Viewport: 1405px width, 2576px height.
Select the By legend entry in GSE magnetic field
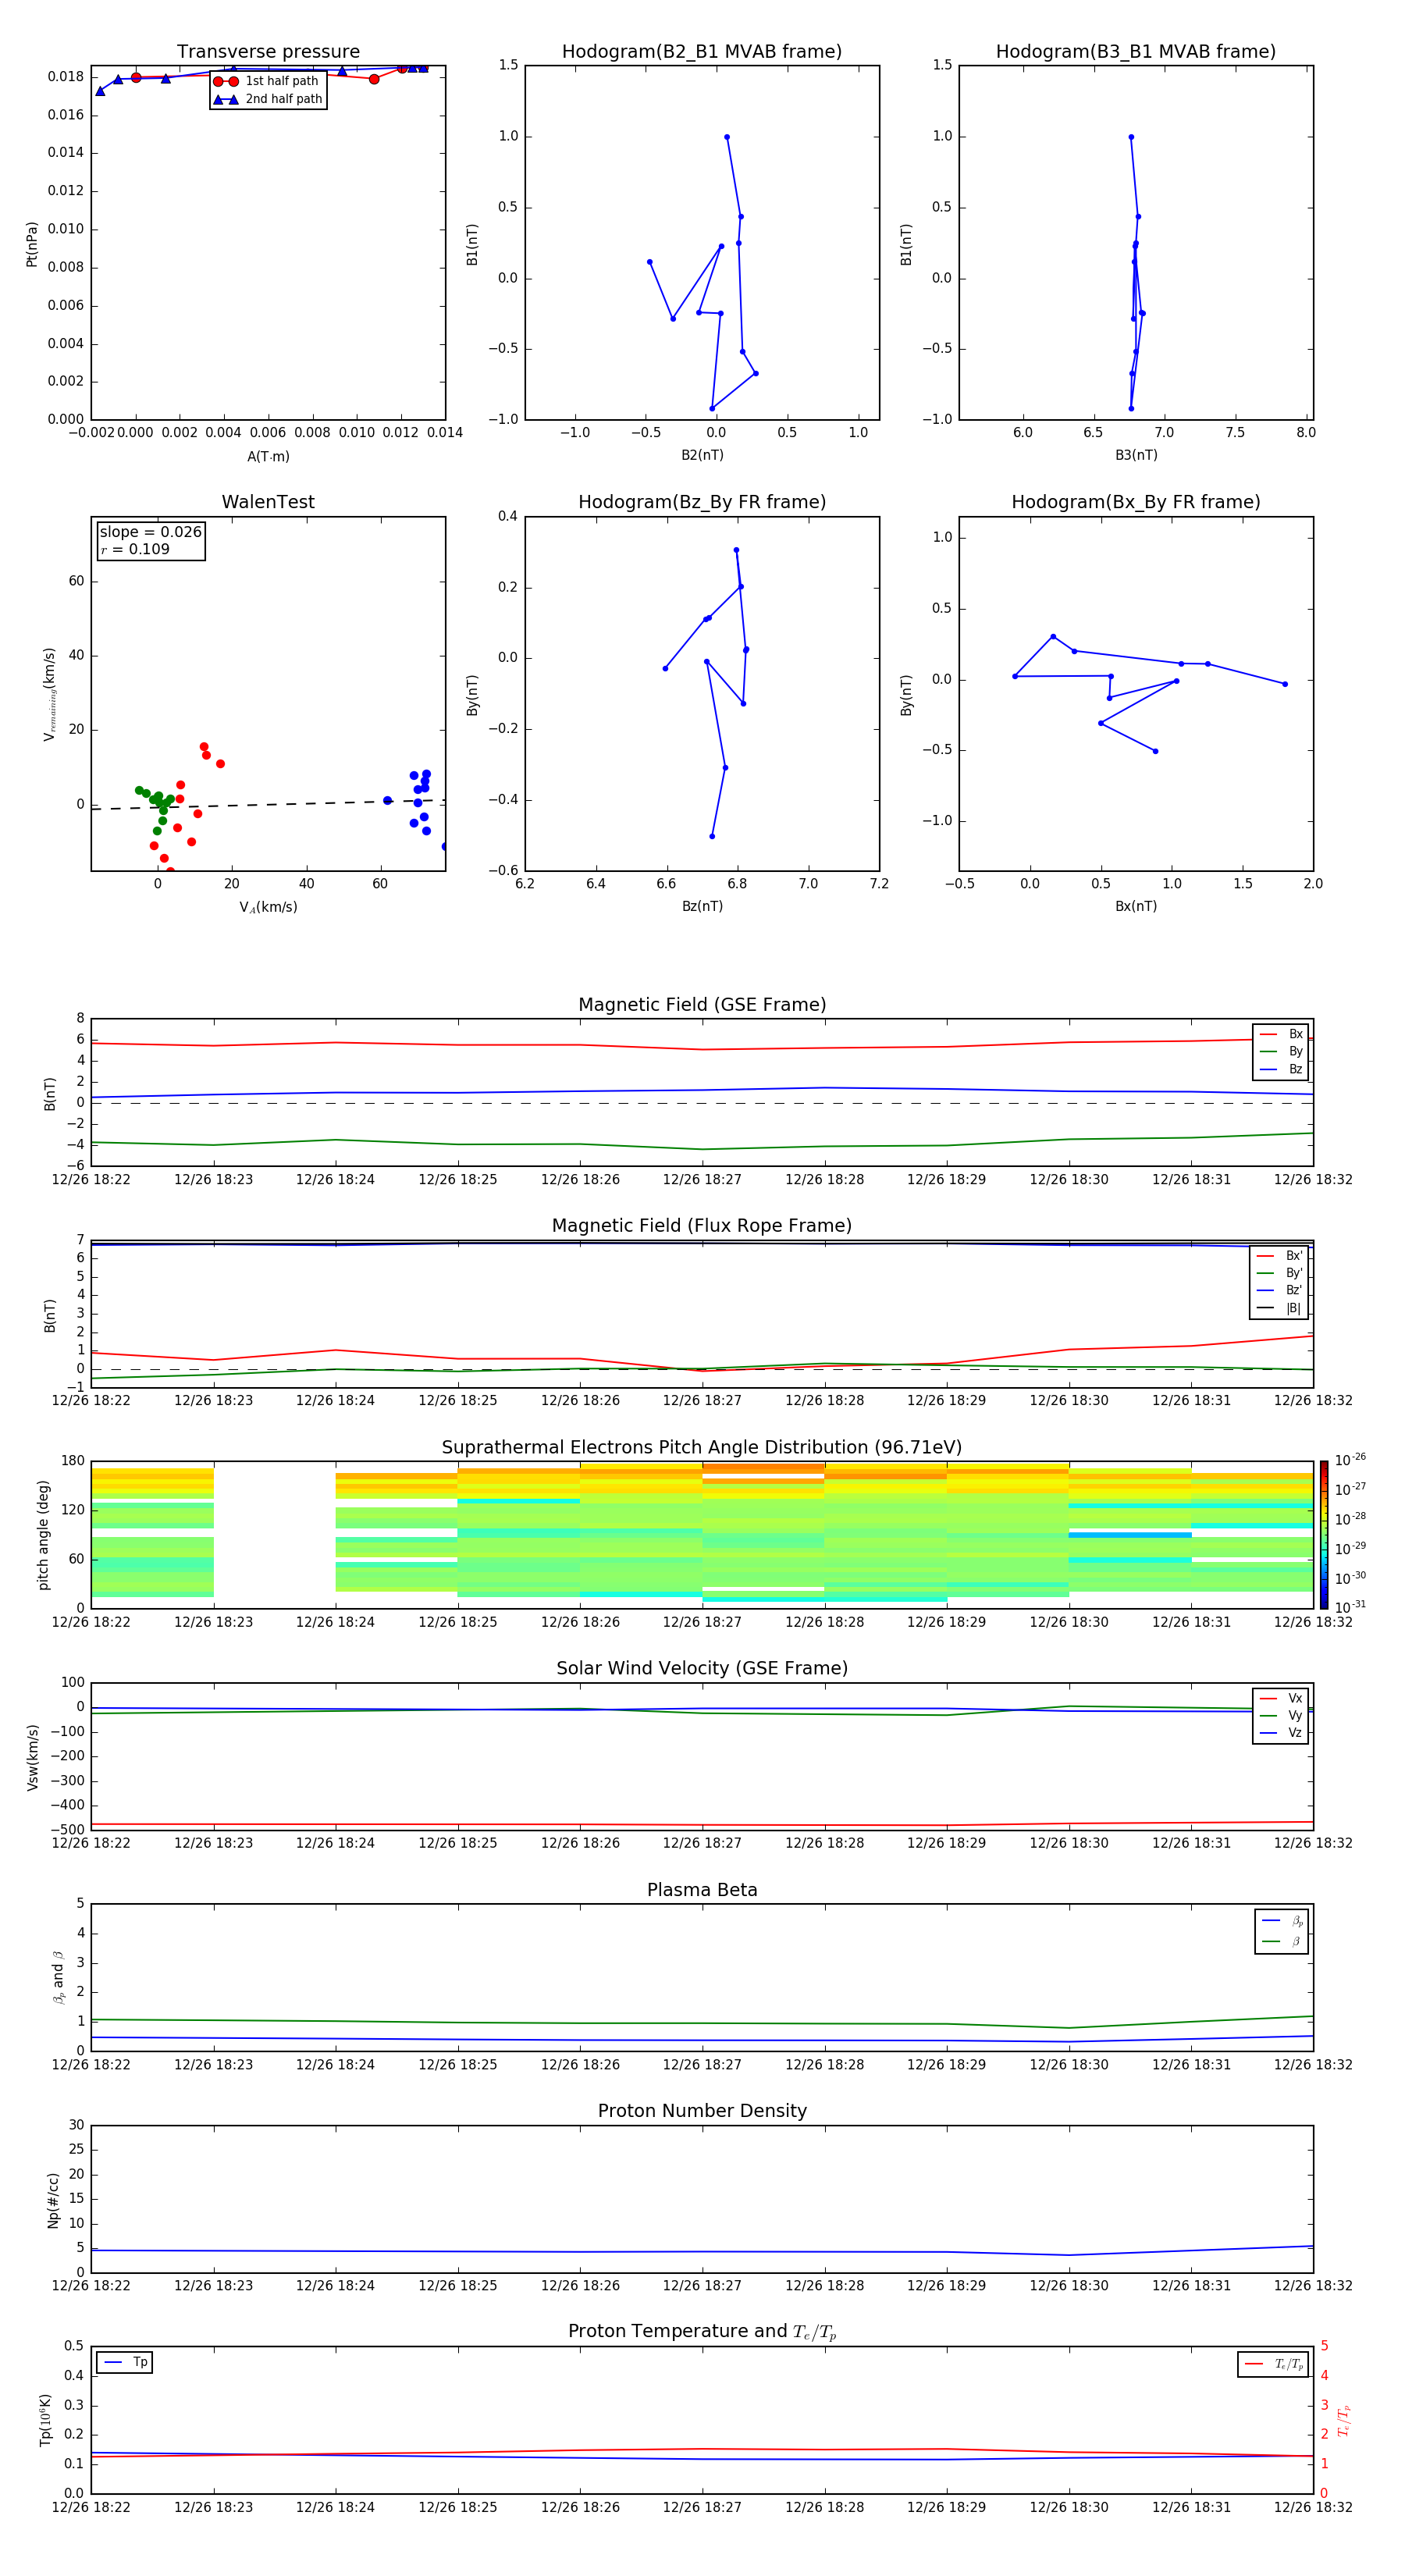pos(1281,1051)
